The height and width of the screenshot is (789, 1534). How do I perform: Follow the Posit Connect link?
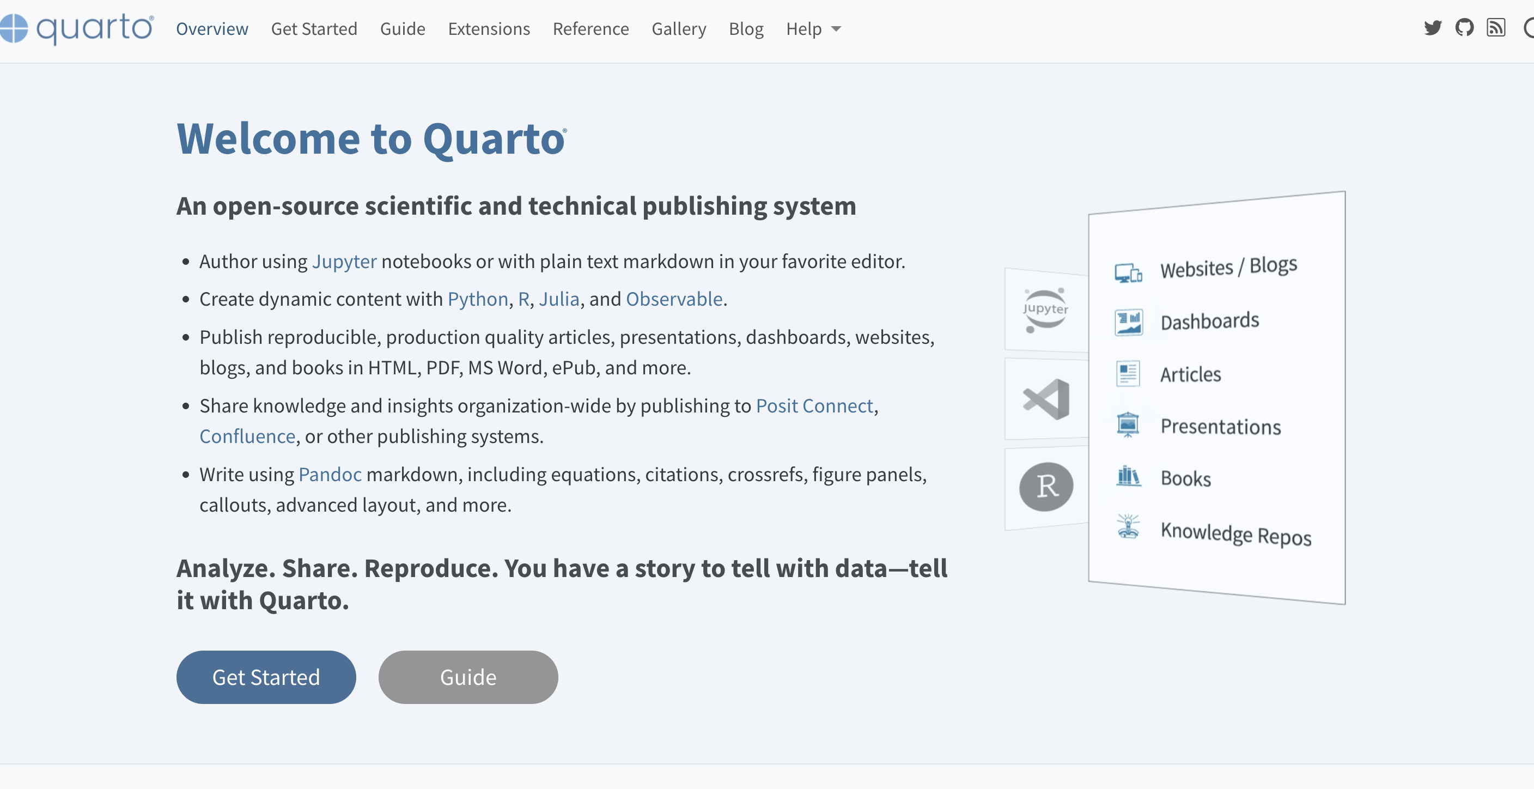click(x=814, y=405)
